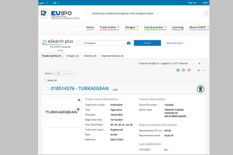Switch to grid view icon
The height and width of the screenshot is (155, 233).
189,70
